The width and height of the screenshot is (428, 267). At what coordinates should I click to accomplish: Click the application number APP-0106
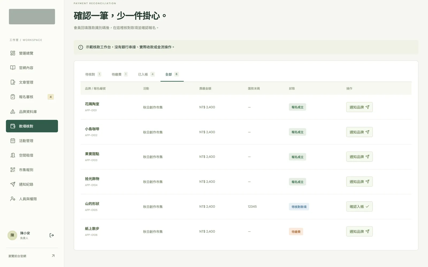(91, 235)
